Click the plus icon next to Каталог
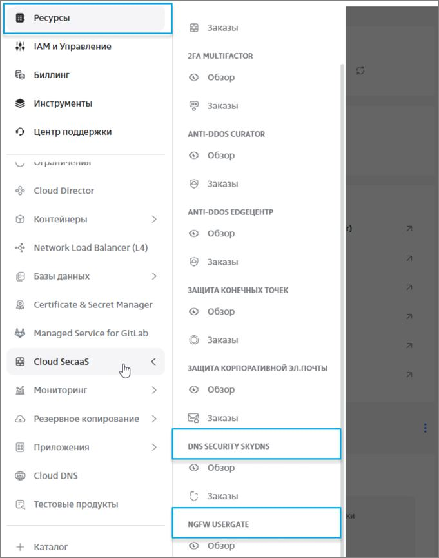The width and height of the screenshot is (439, 558). pyautogui.click(x=20, y=547)
